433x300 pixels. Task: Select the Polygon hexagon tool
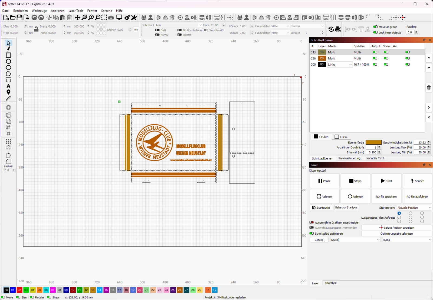click(x=8, y=68)
